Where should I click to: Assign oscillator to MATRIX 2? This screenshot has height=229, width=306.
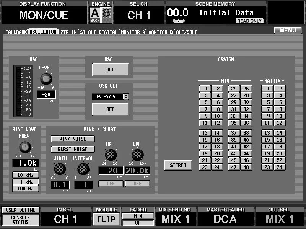pyautogui.click(x=280, y=89)
